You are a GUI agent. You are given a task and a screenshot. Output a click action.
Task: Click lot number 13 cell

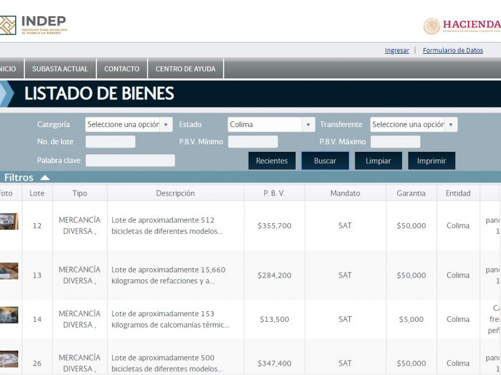click(x=37, y=275)
